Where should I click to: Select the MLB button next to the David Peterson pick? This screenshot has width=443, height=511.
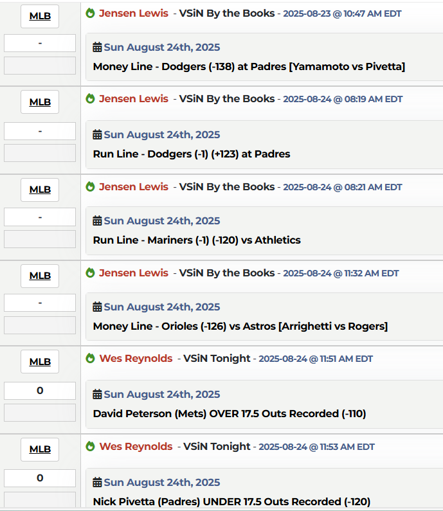click(40, 362)
